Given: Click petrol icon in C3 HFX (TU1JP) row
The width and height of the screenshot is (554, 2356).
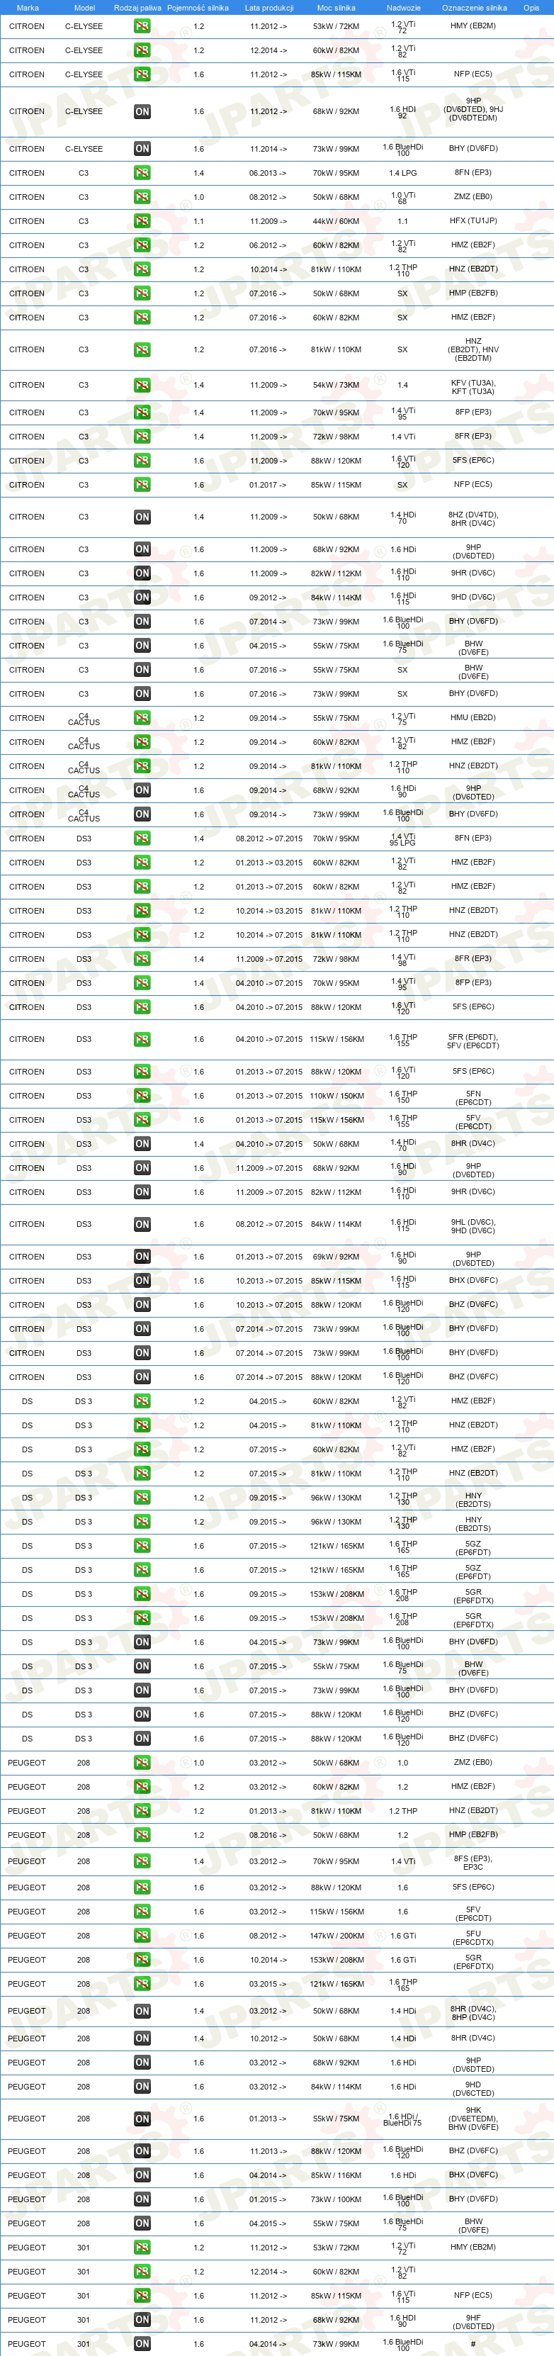Looking at the screenshot, I should click(x=142, y=221).
